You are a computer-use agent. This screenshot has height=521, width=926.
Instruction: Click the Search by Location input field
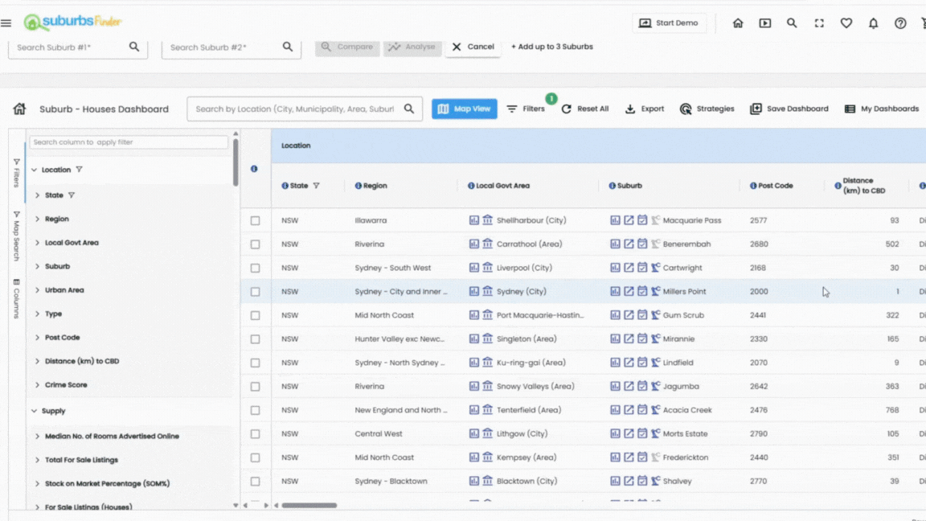pyautogui.click(x=294, y=109)
